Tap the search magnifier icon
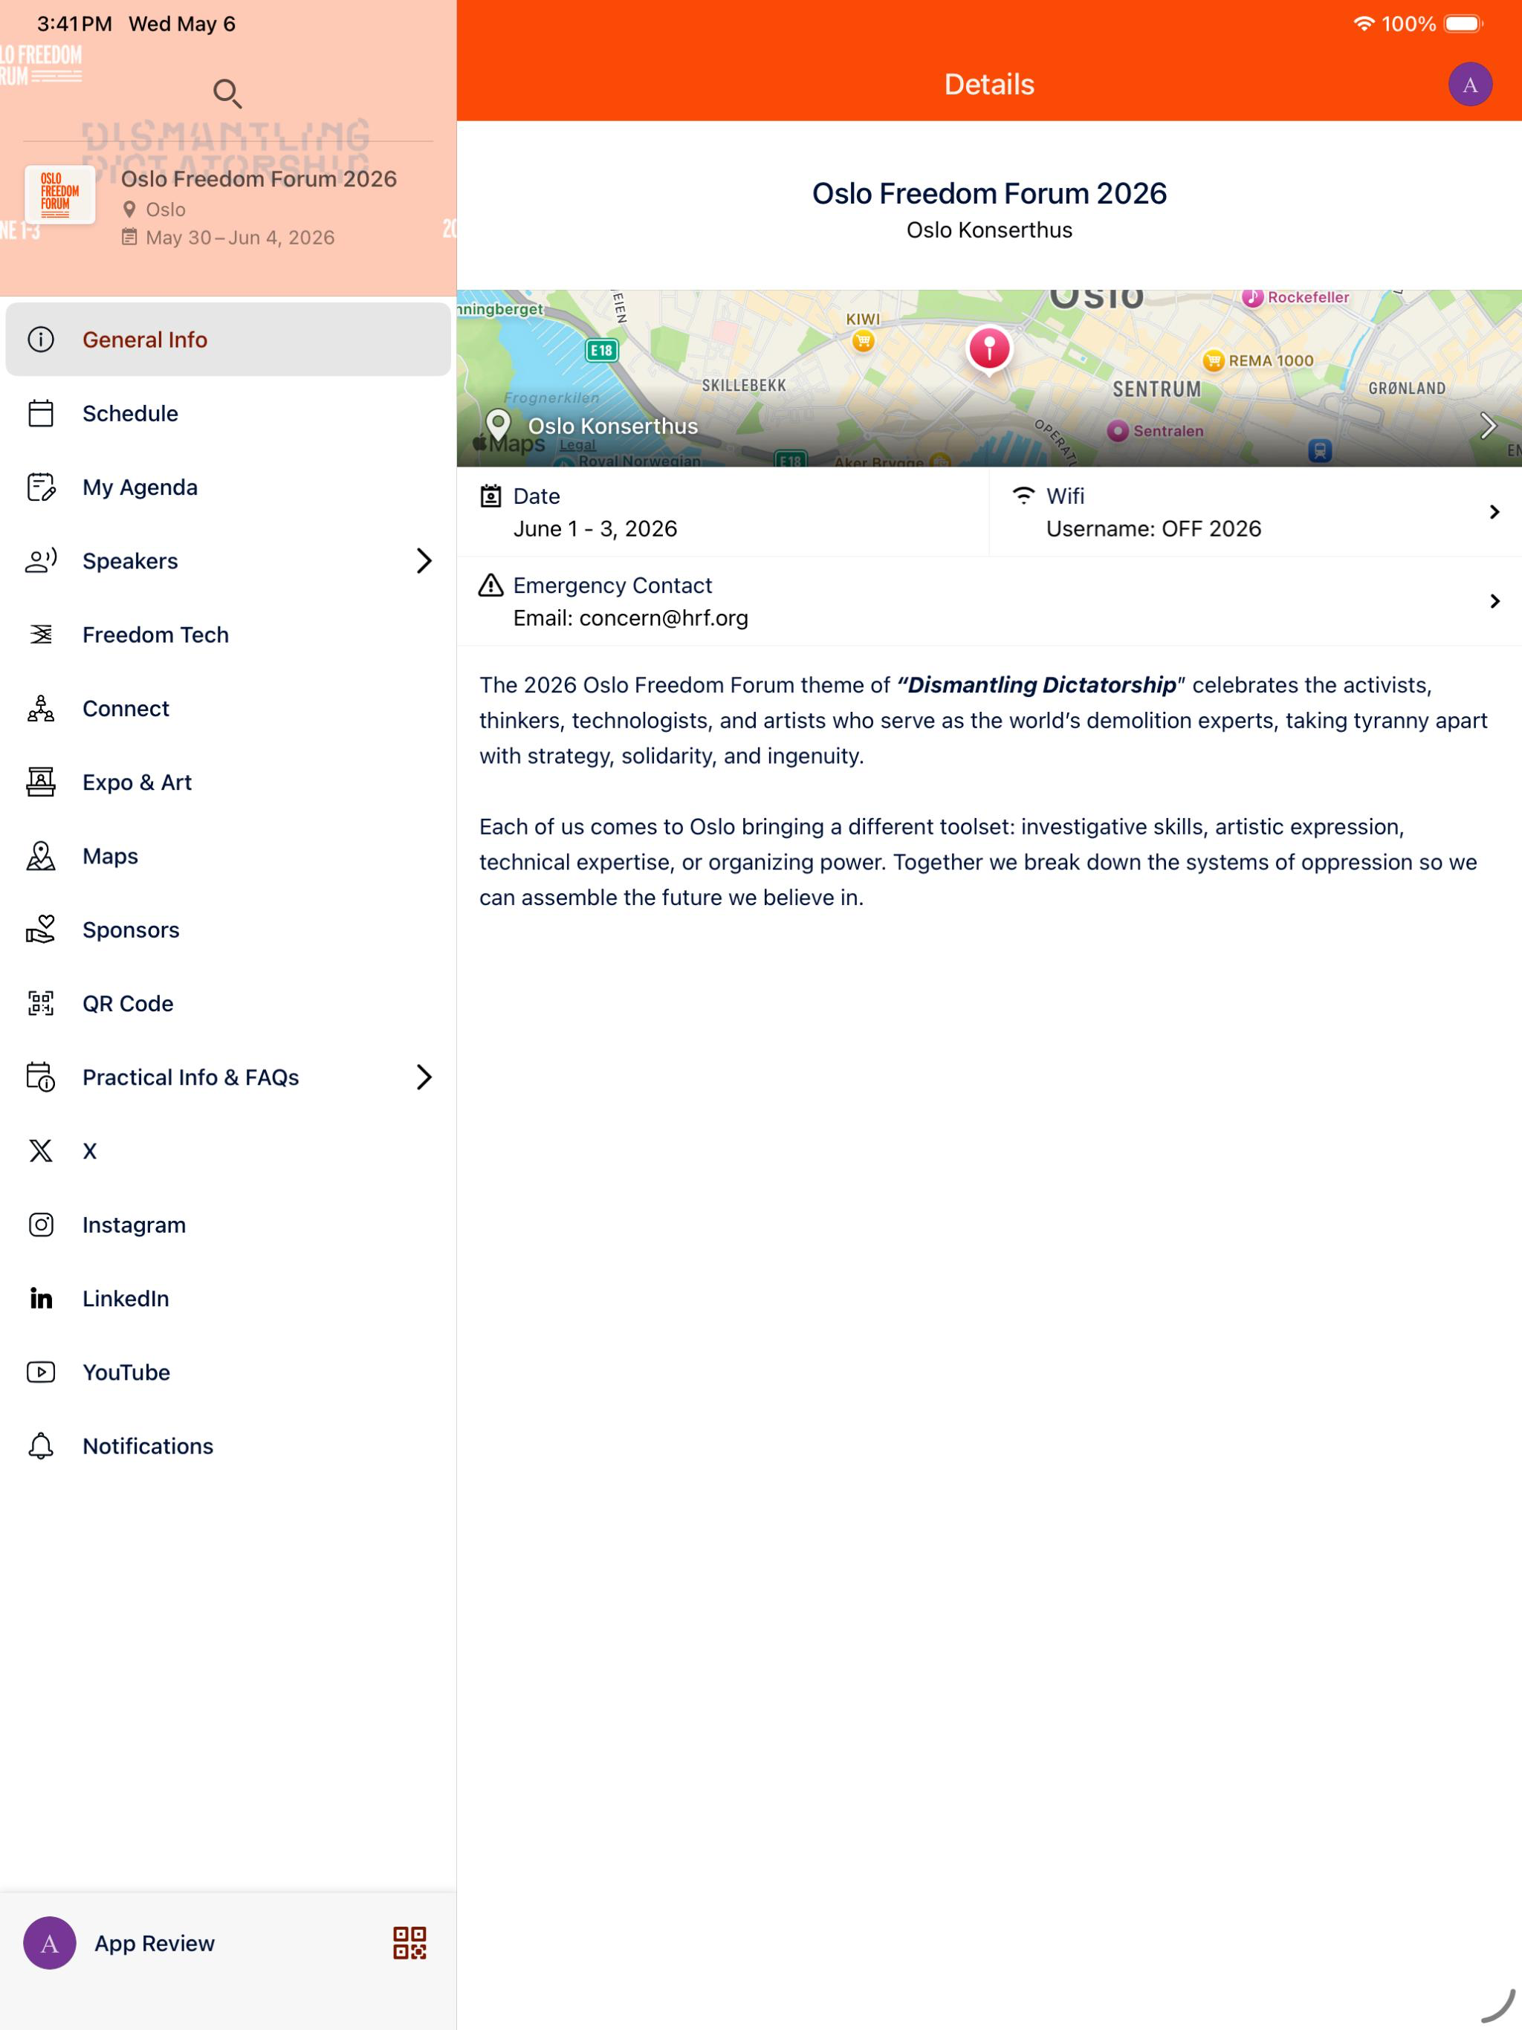The height and width of the screenshot is (2030, 1522). coord(227,93)
